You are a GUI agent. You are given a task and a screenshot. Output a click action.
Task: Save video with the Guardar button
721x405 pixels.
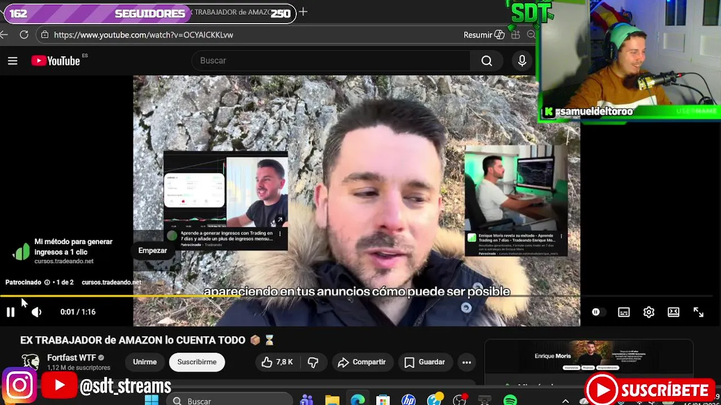pyautogui.click(x=425, y=362)
